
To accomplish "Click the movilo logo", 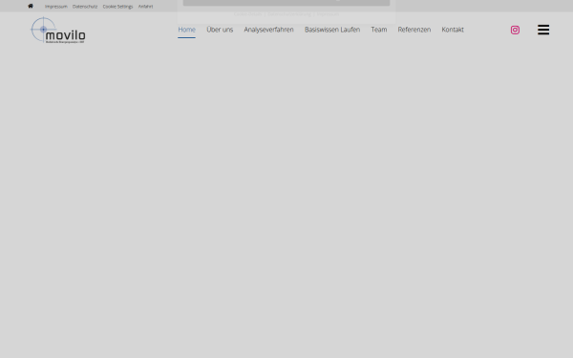I will tap(58, 31).
